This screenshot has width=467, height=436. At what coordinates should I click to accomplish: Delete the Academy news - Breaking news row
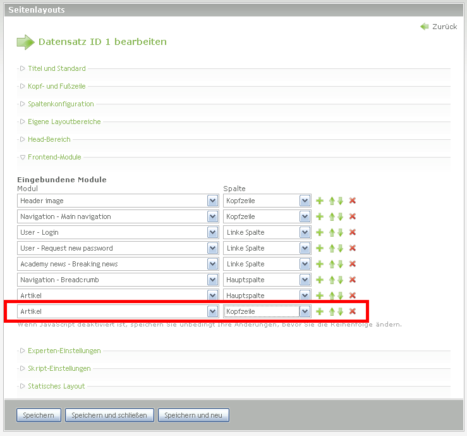pyautogui.click(x=353, y=264)
